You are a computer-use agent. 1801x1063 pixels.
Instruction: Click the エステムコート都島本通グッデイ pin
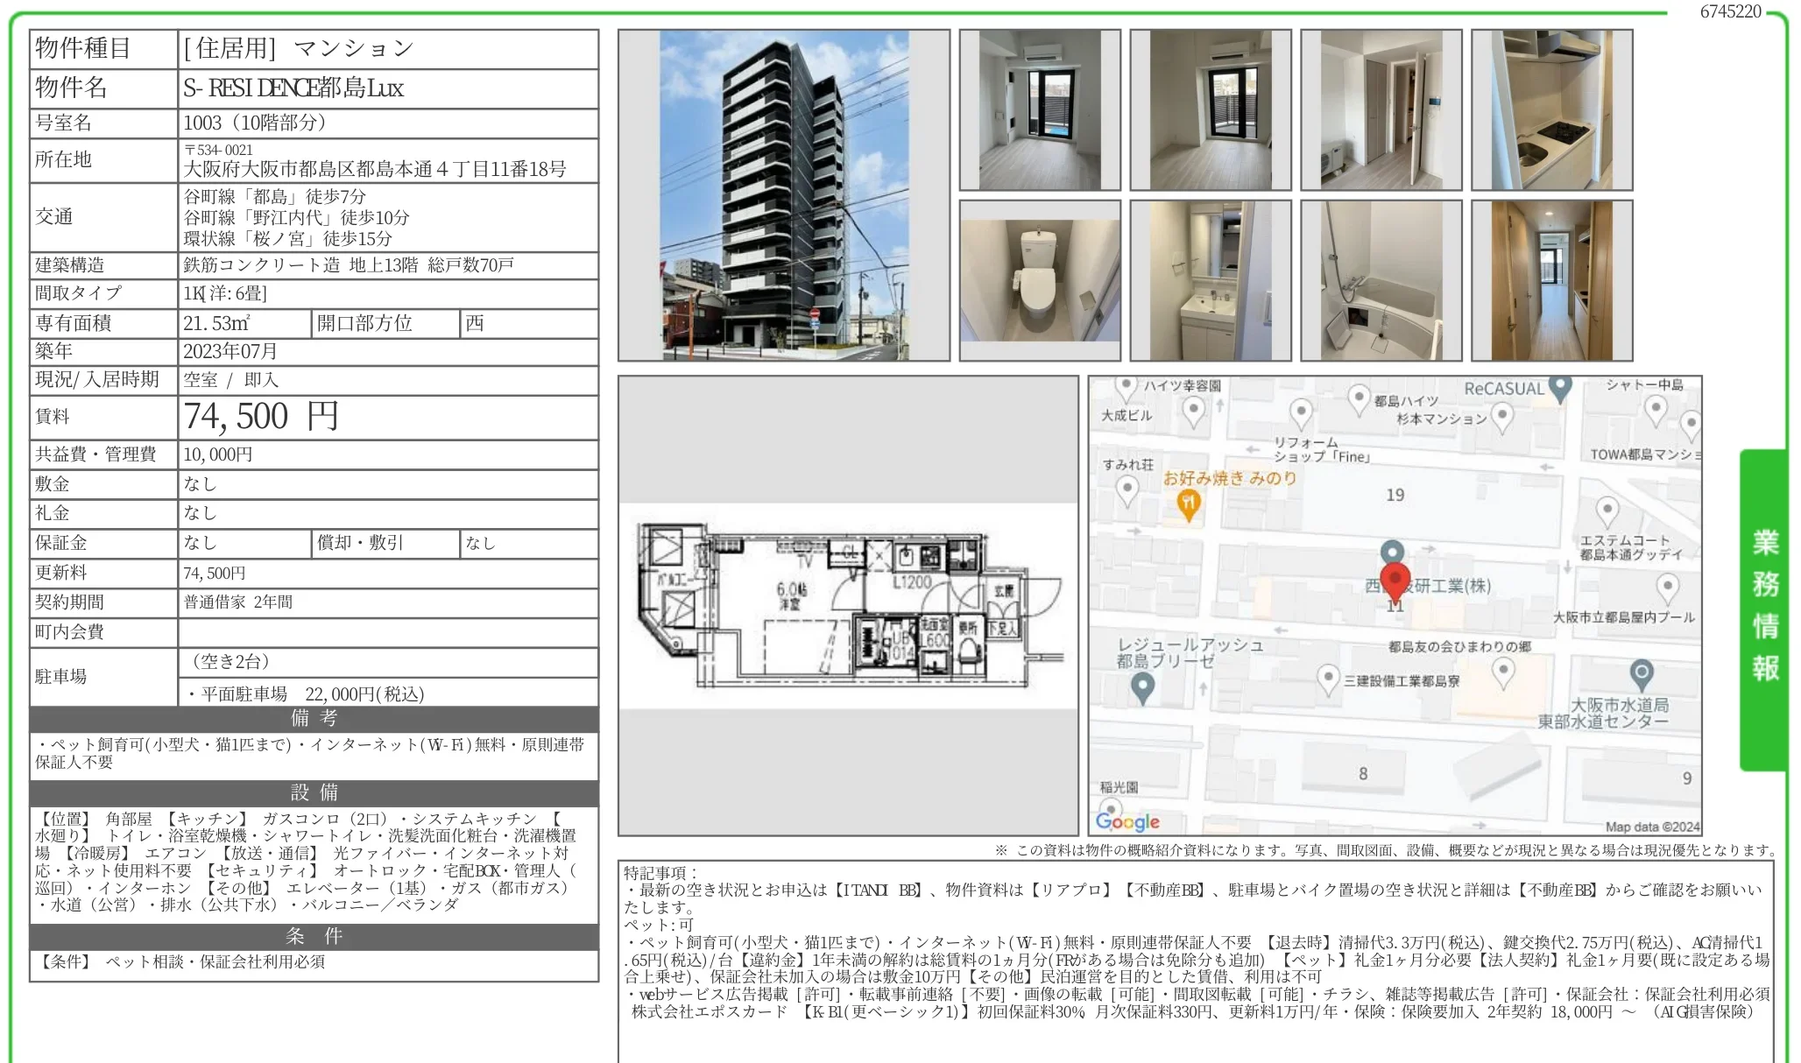tap(1607, 512)
